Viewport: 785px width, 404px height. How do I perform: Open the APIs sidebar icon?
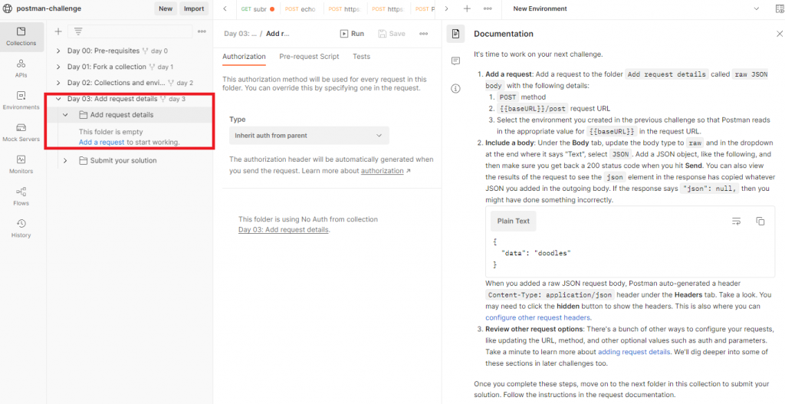[21, 68]
